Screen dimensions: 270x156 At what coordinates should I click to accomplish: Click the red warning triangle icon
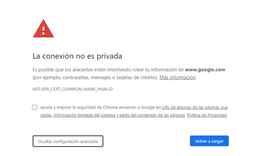(x=43, y=28)
